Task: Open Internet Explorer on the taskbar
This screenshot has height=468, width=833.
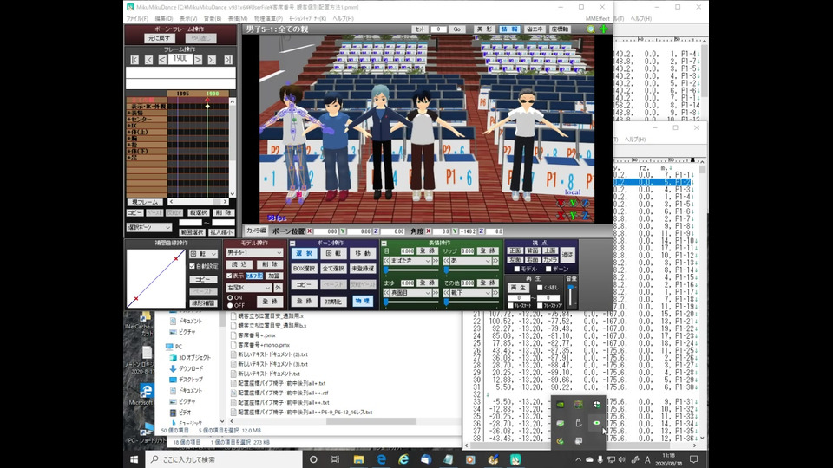Action: pyautogui.click(x=403, y=459)
